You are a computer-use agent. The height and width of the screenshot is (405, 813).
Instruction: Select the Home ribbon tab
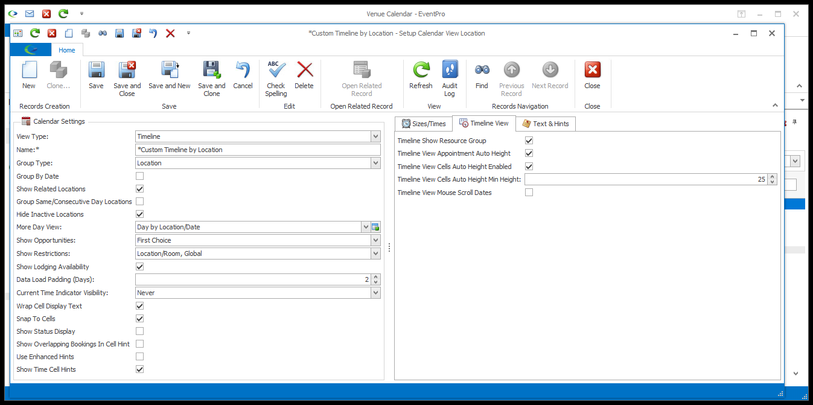click(x=67, y=51)
